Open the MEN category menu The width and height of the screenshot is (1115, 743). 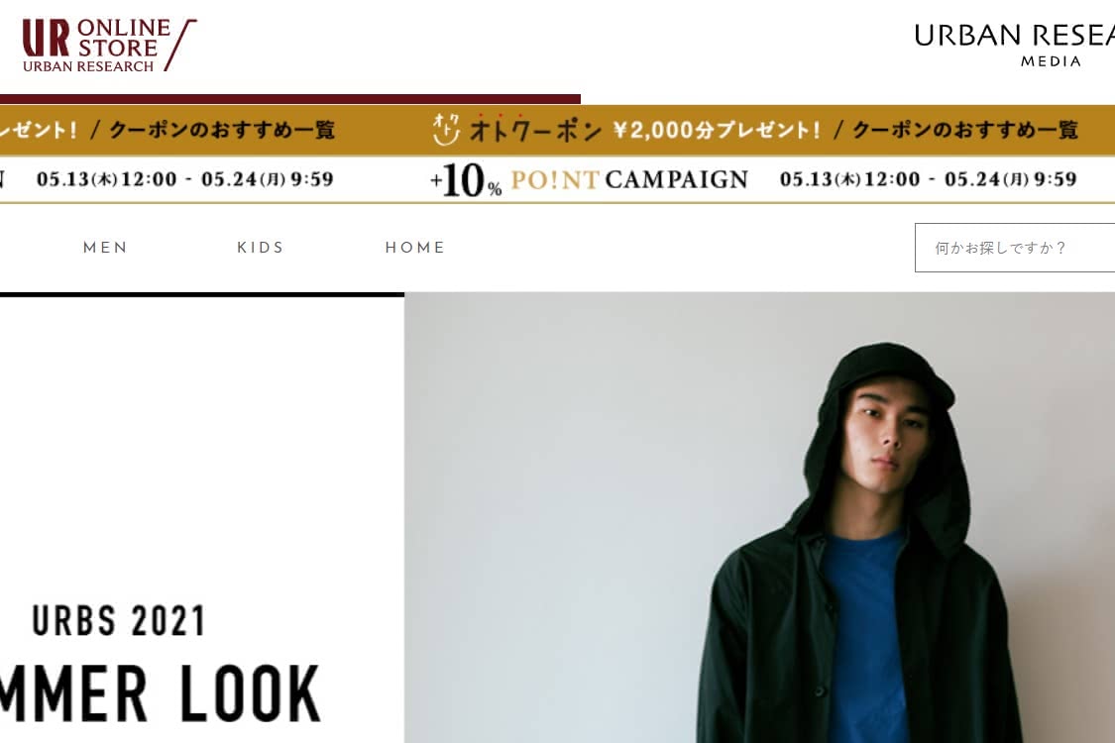(105, 248)
